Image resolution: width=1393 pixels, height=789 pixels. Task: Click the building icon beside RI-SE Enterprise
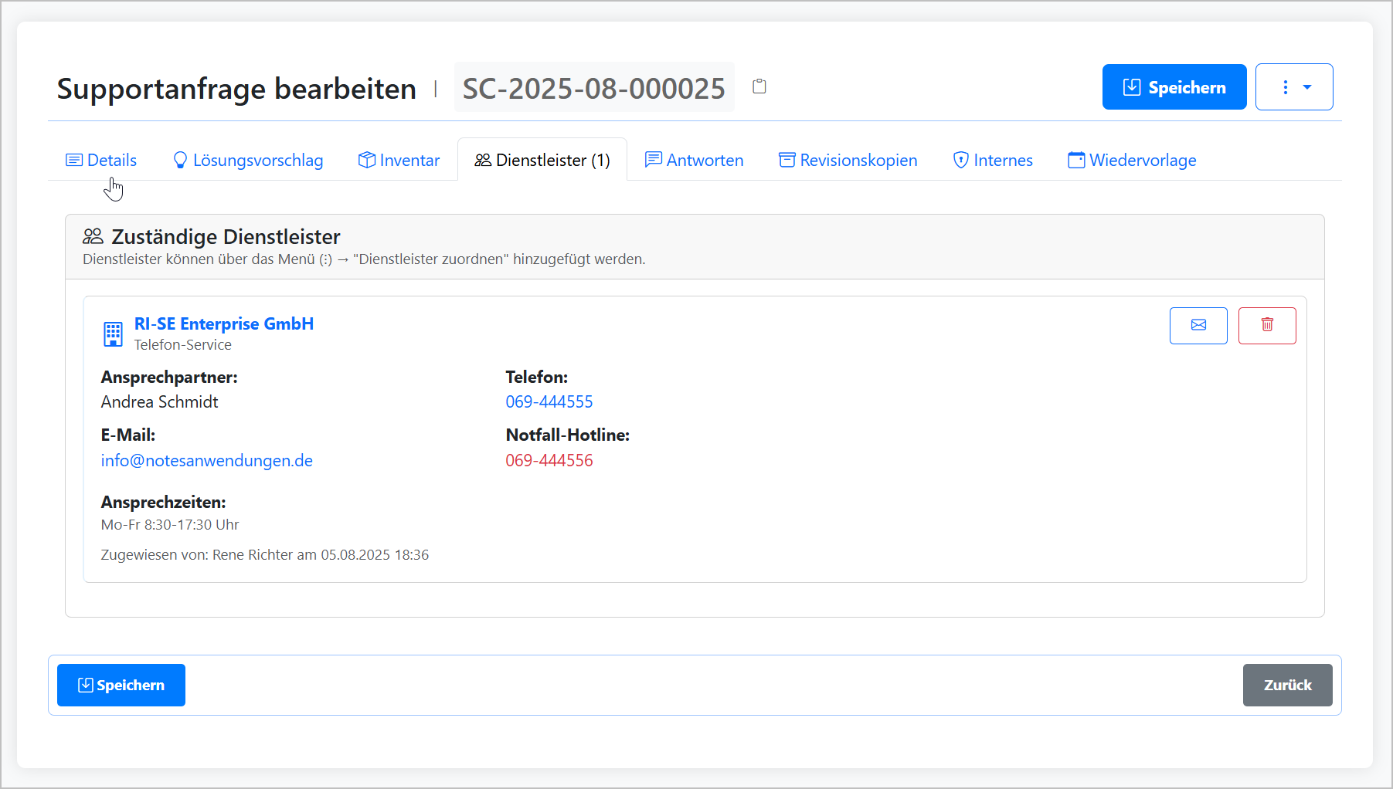coord(114,334)
